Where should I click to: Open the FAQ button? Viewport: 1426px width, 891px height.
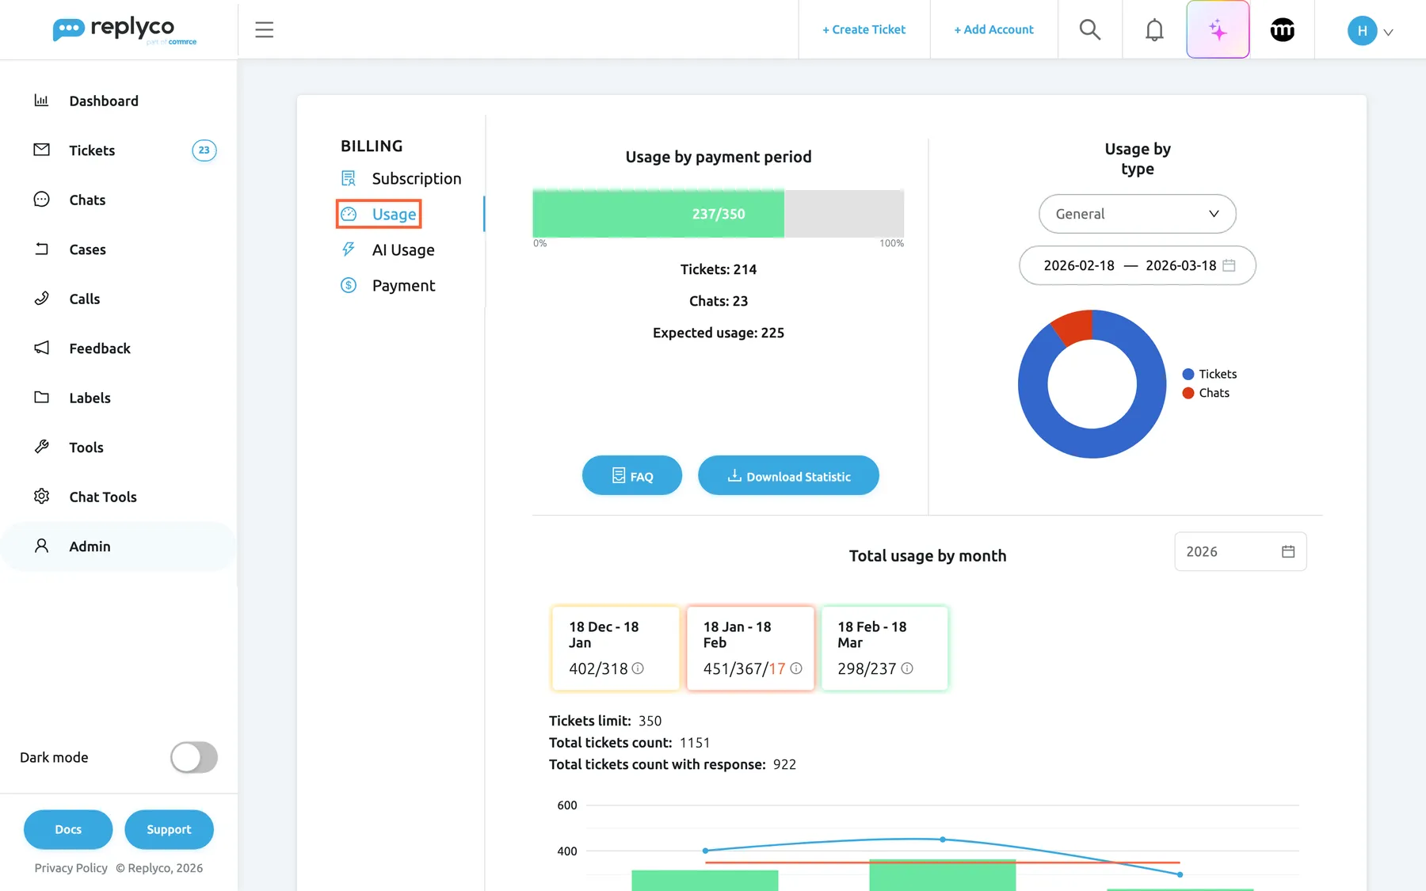pyautogui.click(x=631, y=475)
